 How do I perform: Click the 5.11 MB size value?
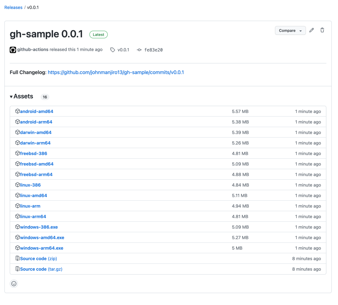click(240, 195)
